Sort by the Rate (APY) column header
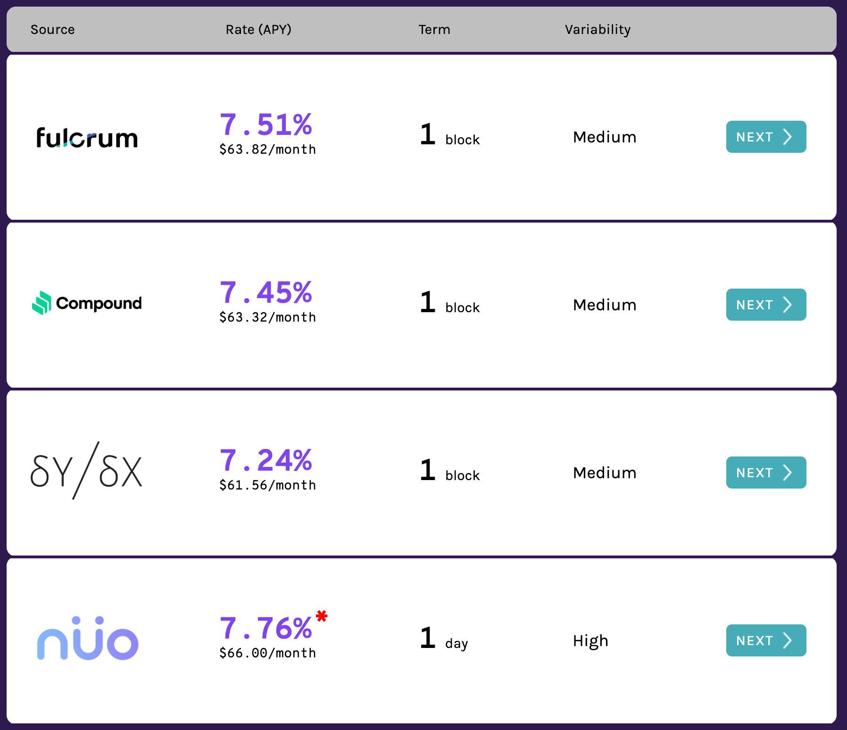This screenshot has width=847, height=730. pyautogui.click(x=258, y=30)
